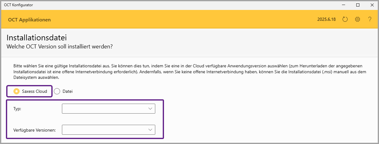Expand the Typ dropdown arrow
379x144 pixels.
coord(150,109)
